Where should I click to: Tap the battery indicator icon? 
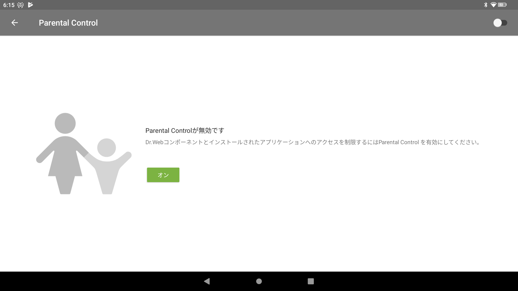[502, 5]
